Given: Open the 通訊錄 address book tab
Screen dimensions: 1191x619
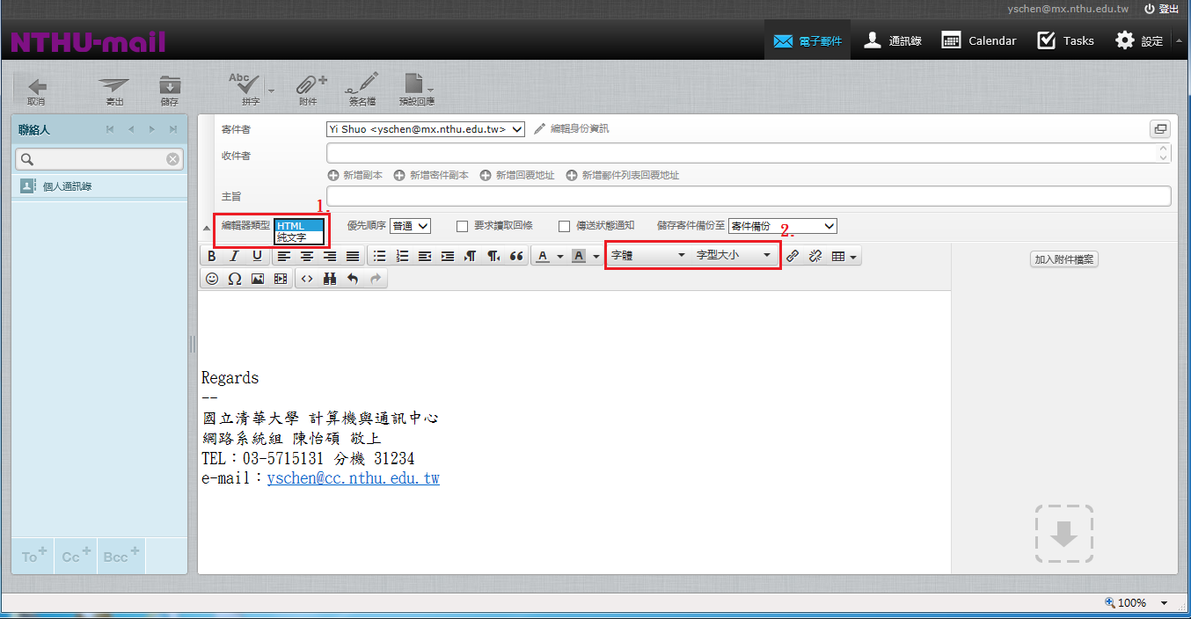Looking at the screenshot, I should coord(893,40).
